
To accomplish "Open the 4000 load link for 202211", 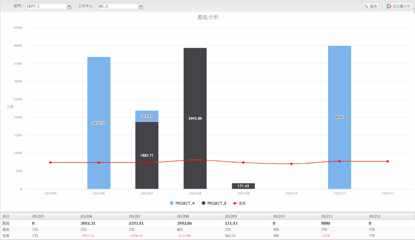I will [325, 223].
